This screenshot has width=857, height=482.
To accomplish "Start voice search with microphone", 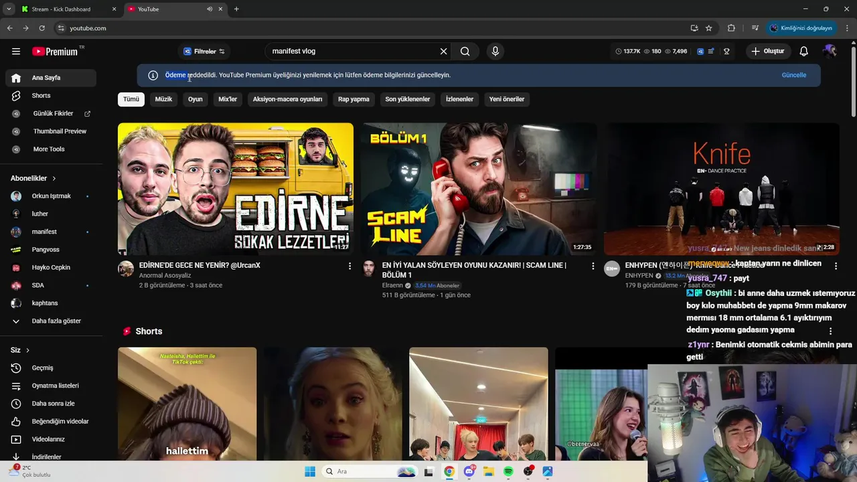I will (x=495, y=52).
